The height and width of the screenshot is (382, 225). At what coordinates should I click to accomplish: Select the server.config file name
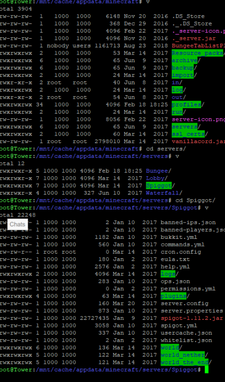pos(184,304)
